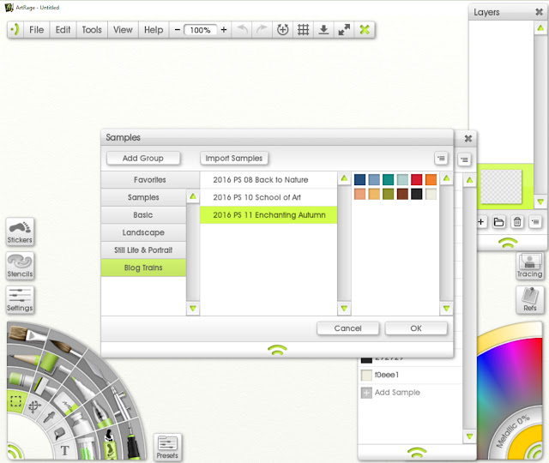The height and width of the screenshot is (463, 549).
Task: Confirm the Samples dialog with OK
Action: pyautogui.click(x=416, y=328)
